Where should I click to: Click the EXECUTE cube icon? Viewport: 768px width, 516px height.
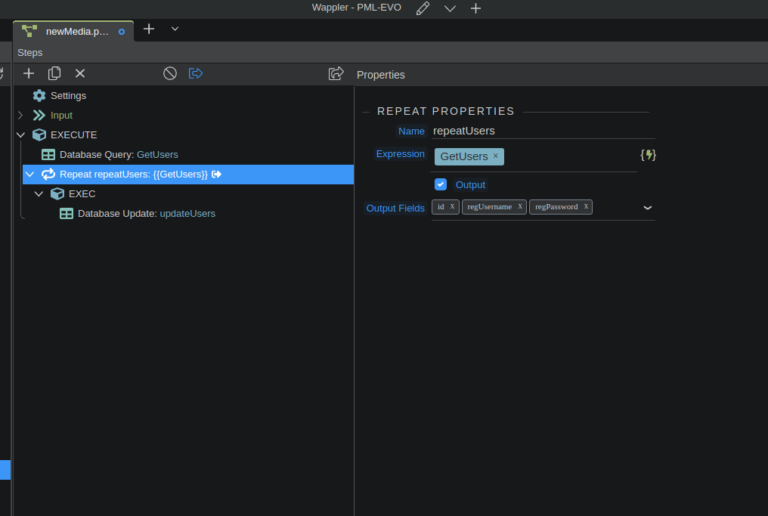pos(39,134)
